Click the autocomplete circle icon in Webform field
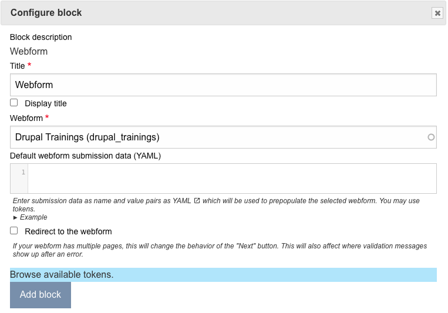This screenshot has height=313, width=448. click(x=431, y=137)
